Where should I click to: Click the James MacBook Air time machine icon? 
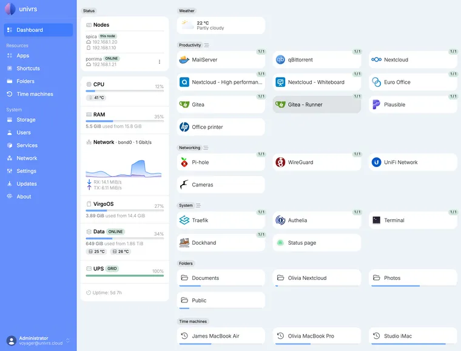pyautogui.click(x=184, y=336)
